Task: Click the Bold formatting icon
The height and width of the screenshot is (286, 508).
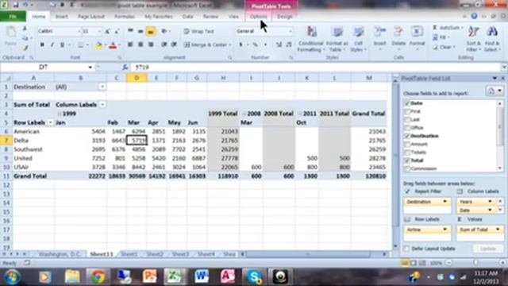Action: coord(42,45)
